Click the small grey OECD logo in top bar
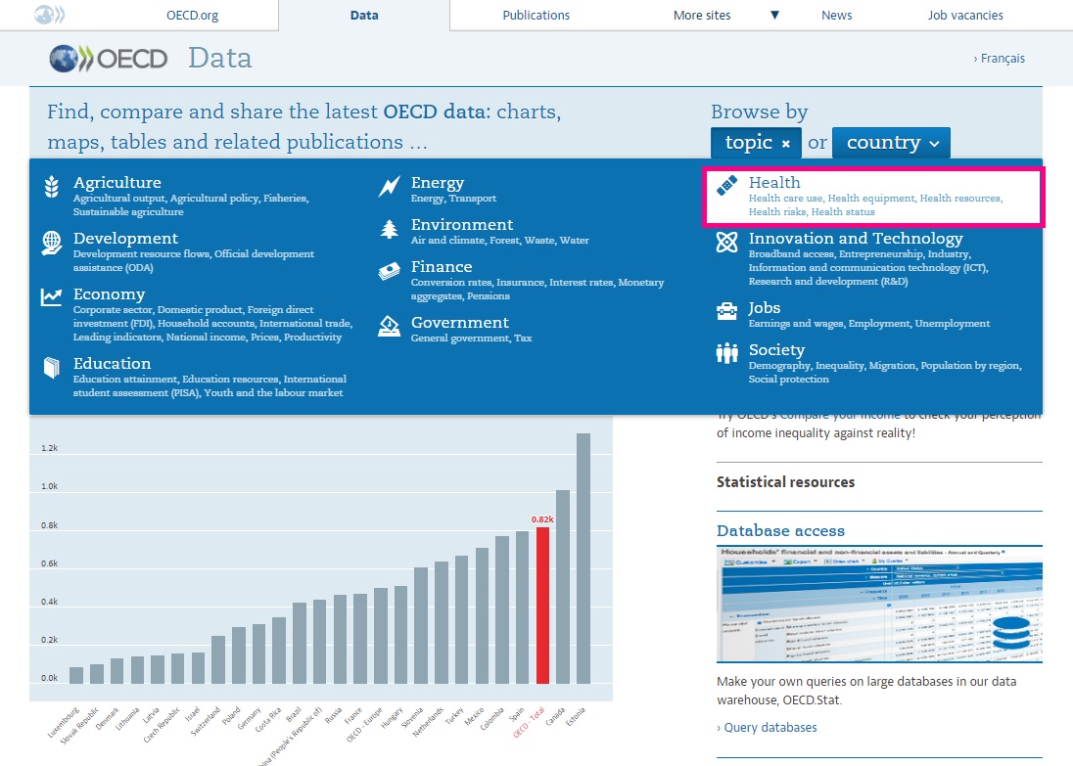Screen dimensions: 1073x766 pos(49,15)
